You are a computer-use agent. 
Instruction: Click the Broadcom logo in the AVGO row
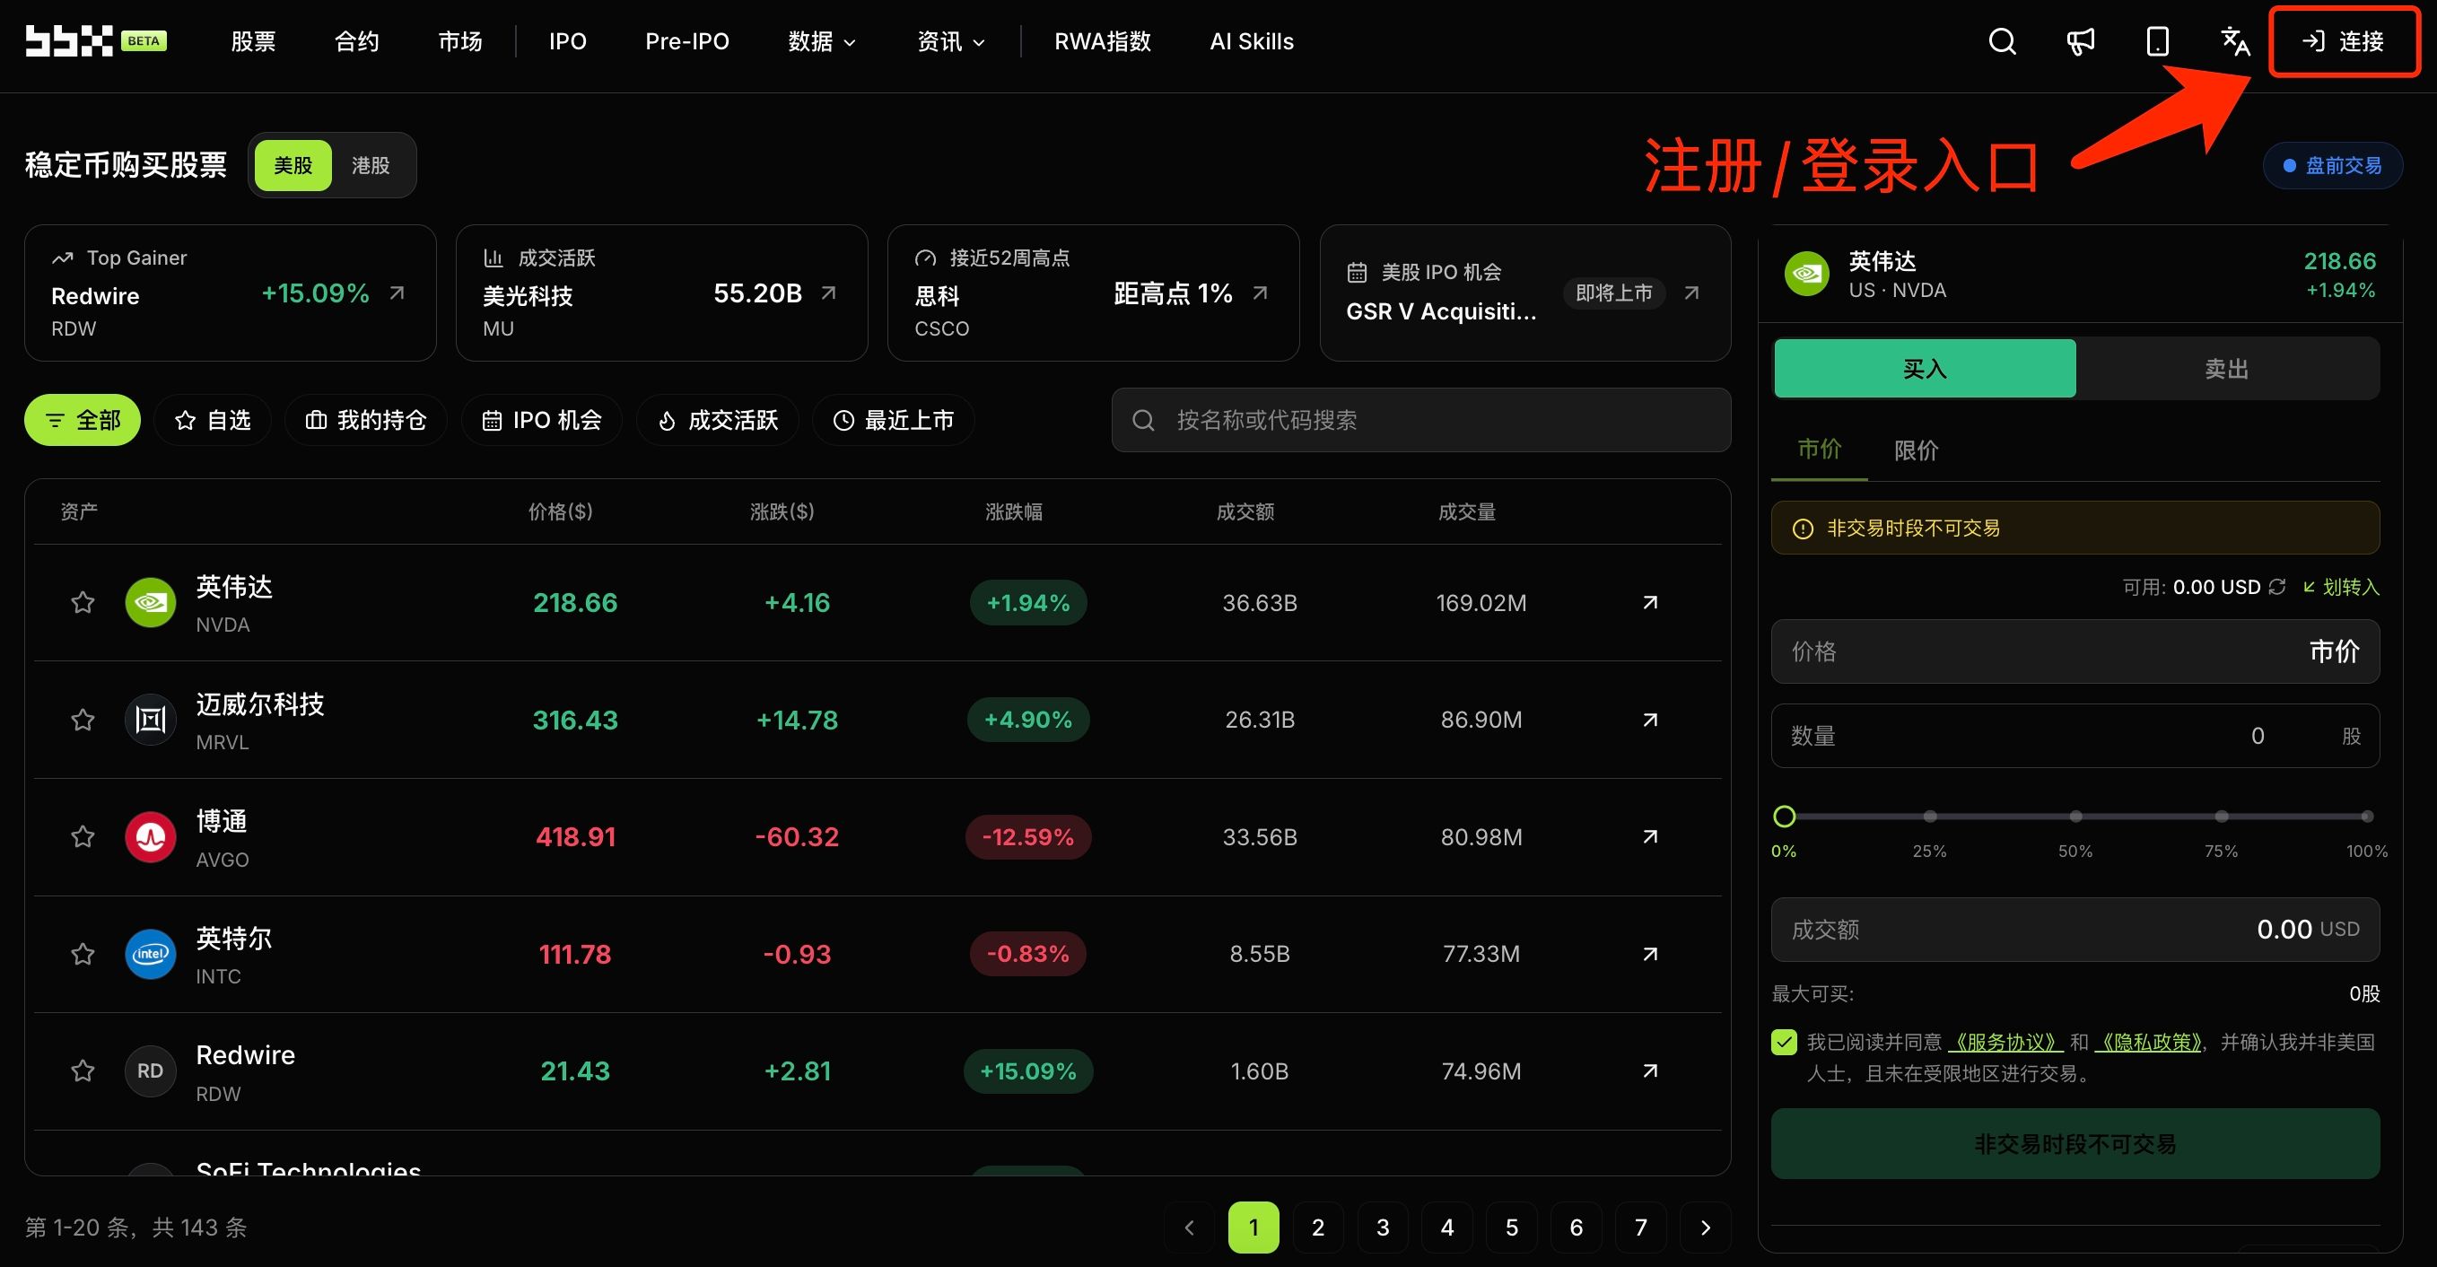[151, 836]
